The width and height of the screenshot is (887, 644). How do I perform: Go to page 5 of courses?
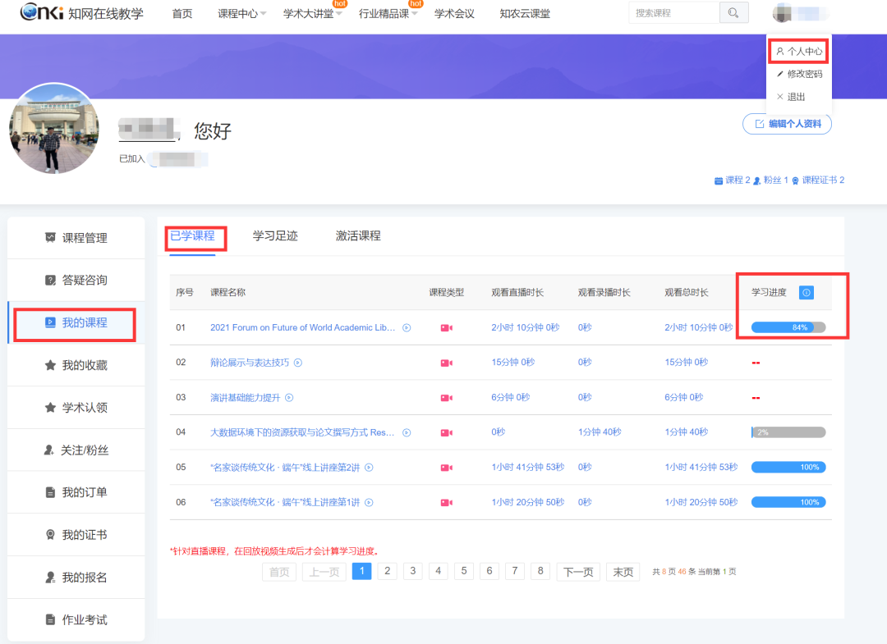464,571
